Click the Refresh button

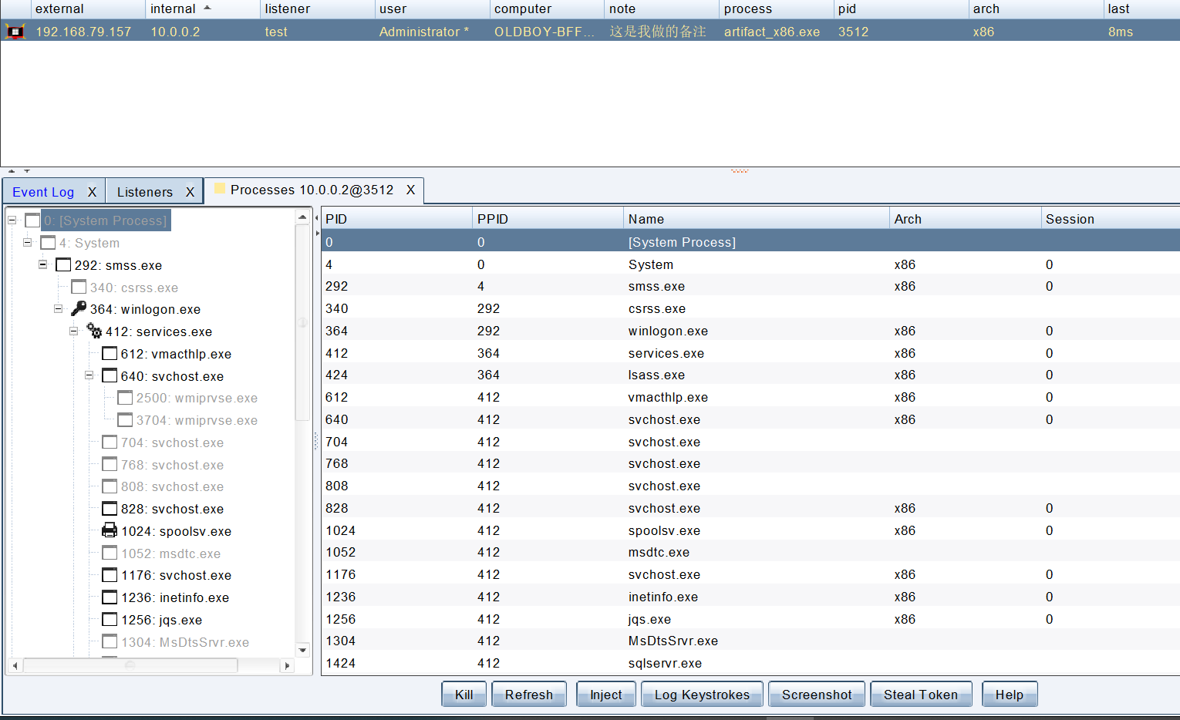pos(529,694)
